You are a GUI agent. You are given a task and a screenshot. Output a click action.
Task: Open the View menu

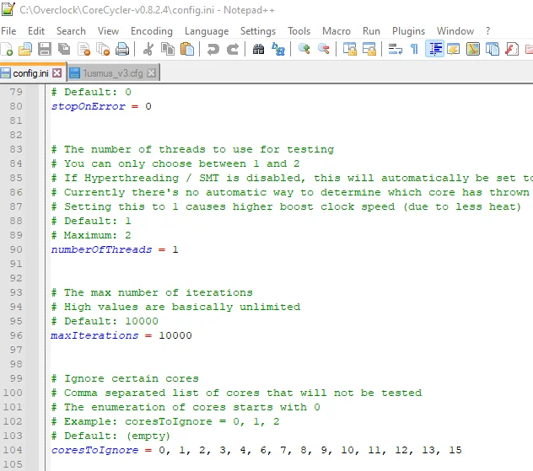click(108, 31)
